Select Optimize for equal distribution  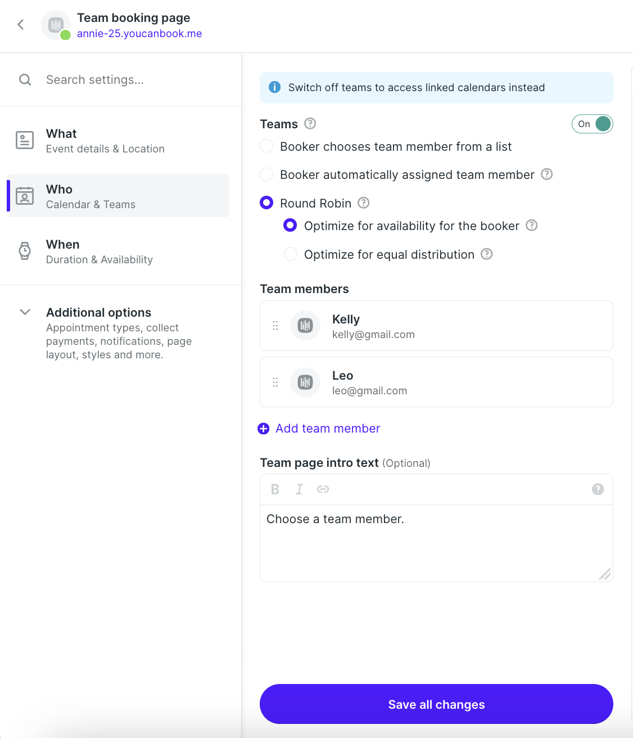pos(291,254)
